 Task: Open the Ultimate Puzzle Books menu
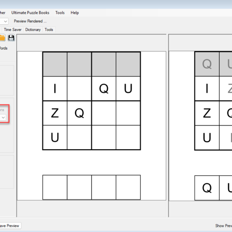30,13
